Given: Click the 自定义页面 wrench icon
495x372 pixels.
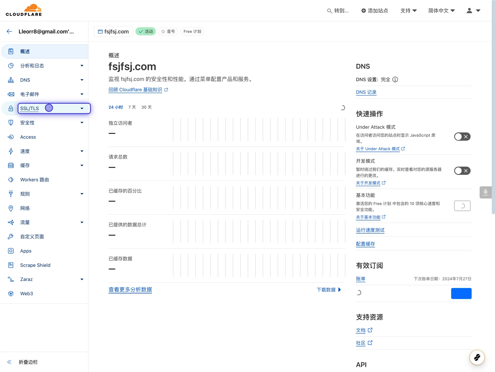Looking at the screenshot, I should pos(11,237).
